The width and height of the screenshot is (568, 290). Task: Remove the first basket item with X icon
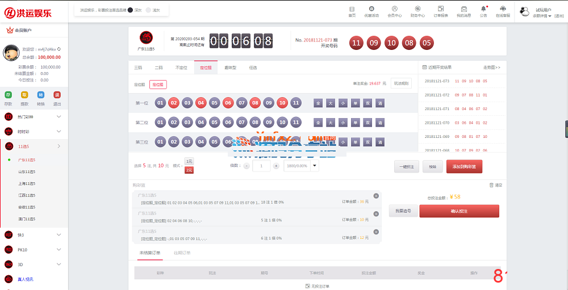coord(376,196)
